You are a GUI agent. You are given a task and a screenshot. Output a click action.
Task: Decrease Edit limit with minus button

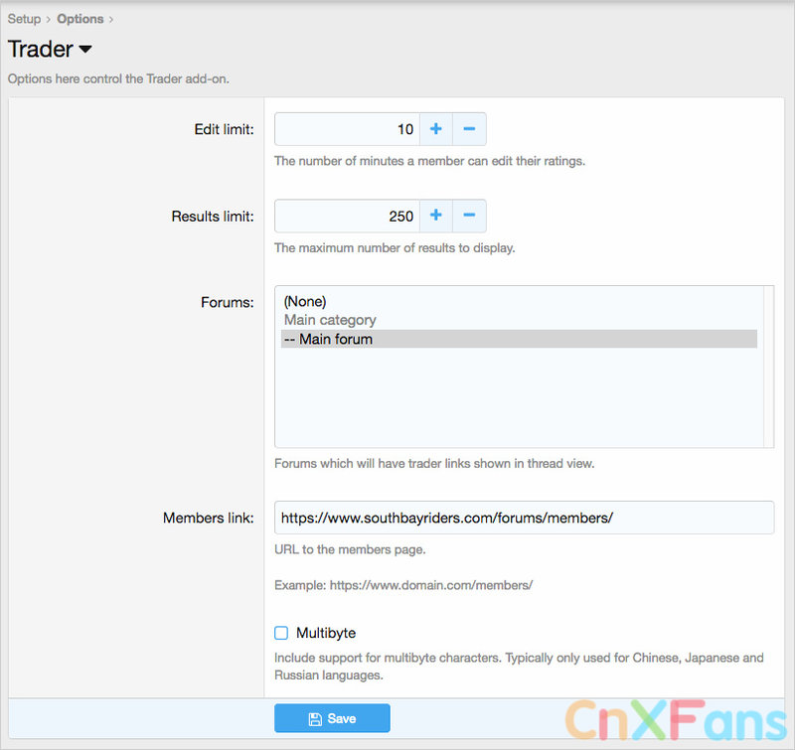click(469, 129)
